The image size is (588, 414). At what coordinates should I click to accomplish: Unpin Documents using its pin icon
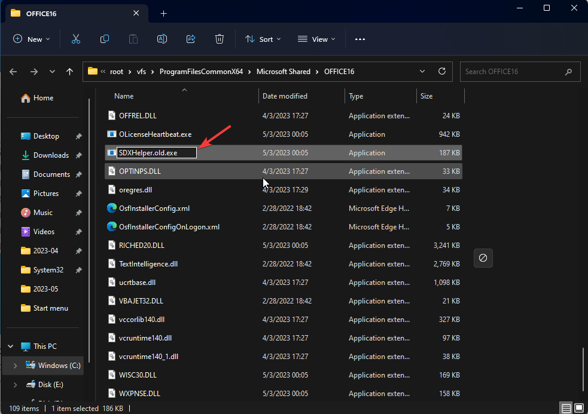point(79,174)
